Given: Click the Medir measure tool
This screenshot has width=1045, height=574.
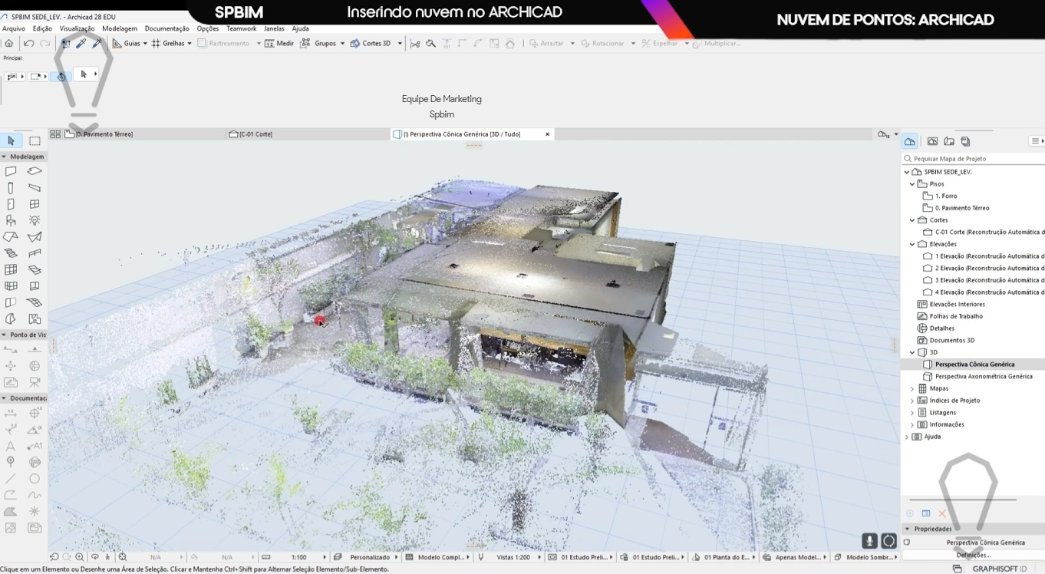Looking at the screenshot, I should point(279,44).
